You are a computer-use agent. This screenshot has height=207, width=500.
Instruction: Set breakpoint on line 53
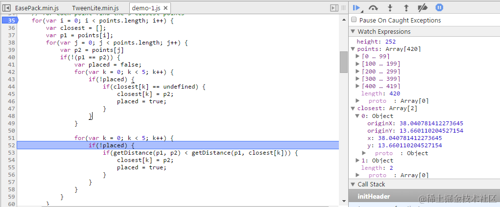pos(11,153)
